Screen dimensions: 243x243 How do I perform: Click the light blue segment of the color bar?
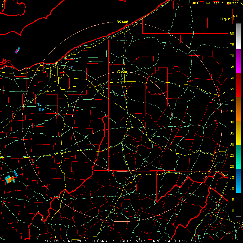(x=238, y=181)
